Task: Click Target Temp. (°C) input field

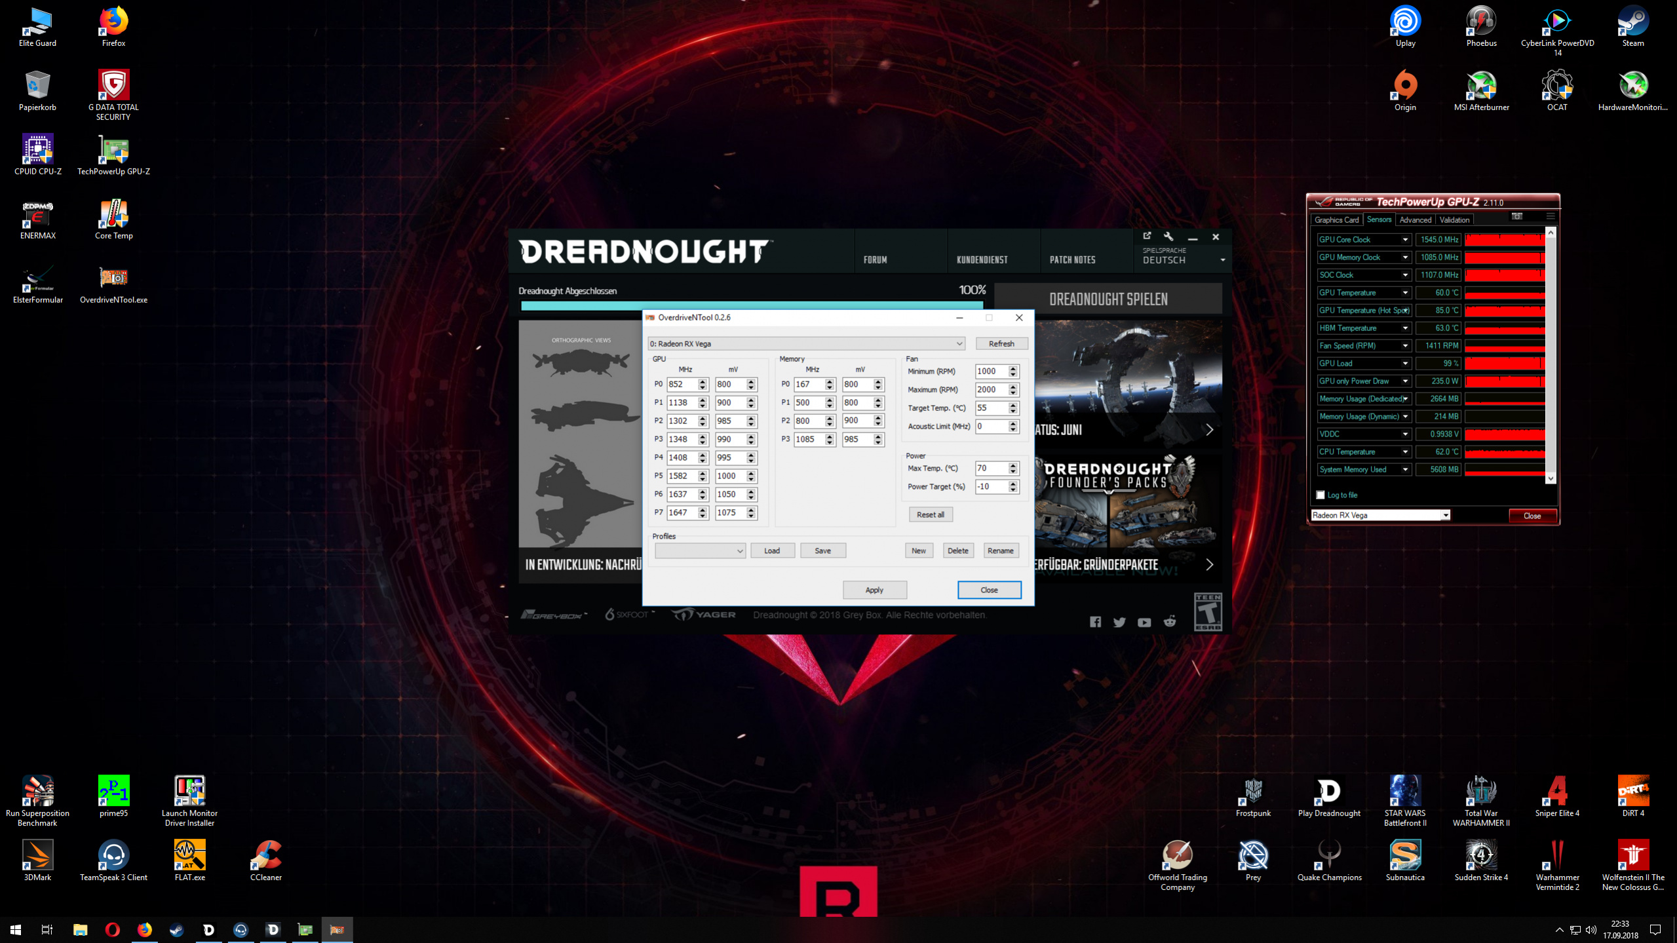Action: pos(992,408)
